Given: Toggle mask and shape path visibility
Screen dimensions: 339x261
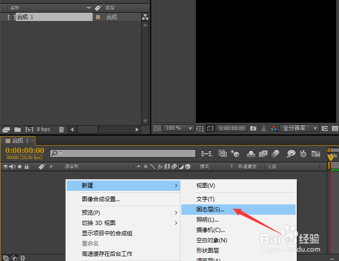Looking at the screenshot, I should click(x=210, y=128).
